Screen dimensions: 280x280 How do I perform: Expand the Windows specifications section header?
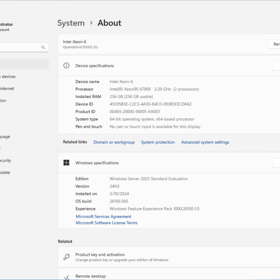click(169, 163)
